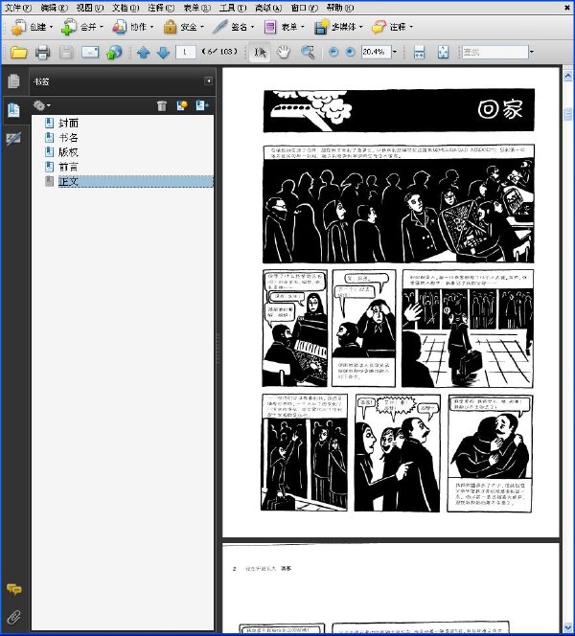Open the bookmarks options gear menu

42,106
